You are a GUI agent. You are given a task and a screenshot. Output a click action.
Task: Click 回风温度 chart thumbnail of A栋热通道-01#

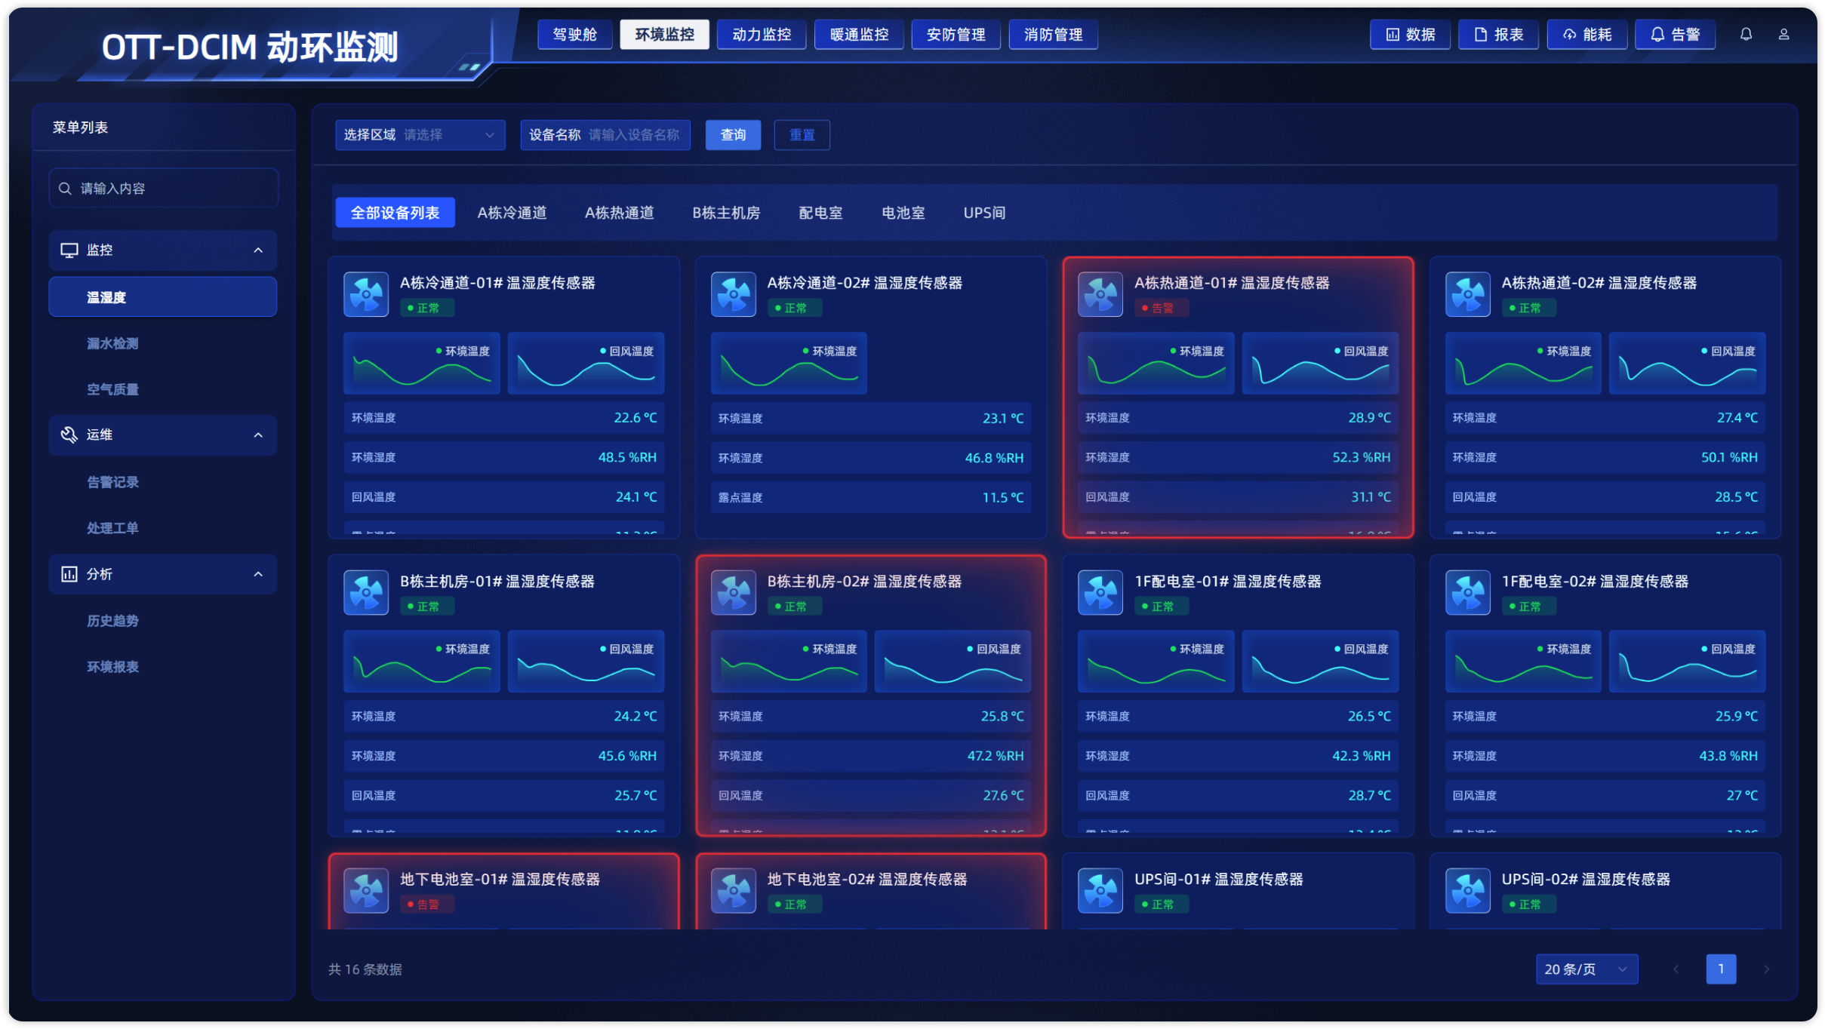(1320, 363)
